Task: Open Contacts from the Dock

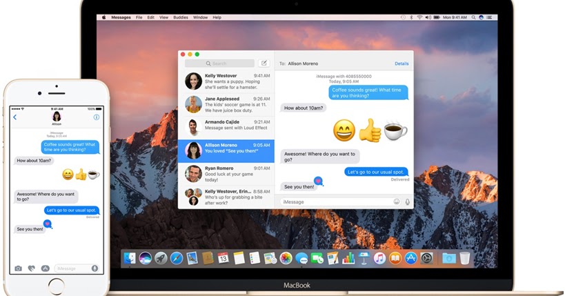Action: pyautogui.click(x=208, y=258)
